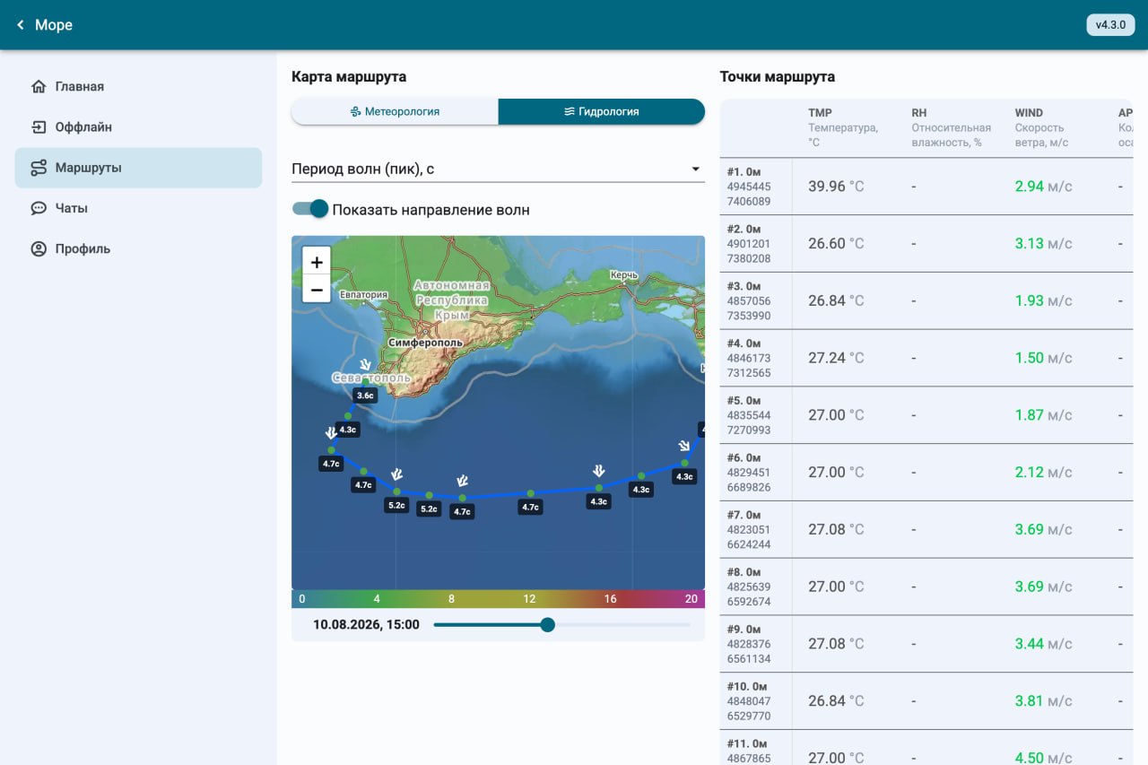Toggle Показать направление волн switch

coord(311,209)
